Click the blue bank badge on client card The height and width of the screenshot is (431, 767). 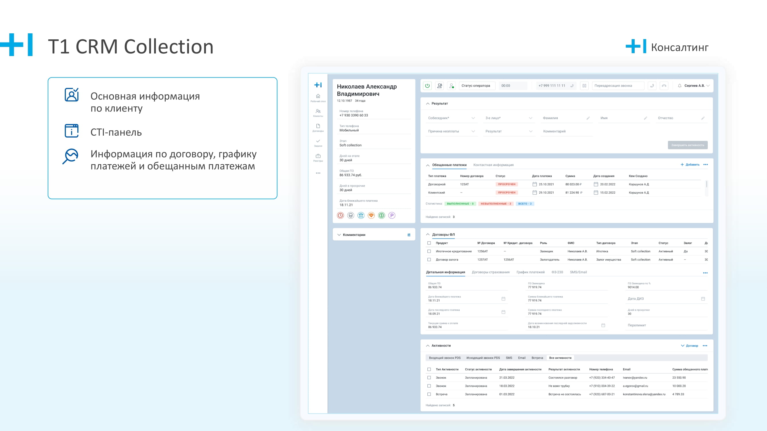tap(361, 215)
